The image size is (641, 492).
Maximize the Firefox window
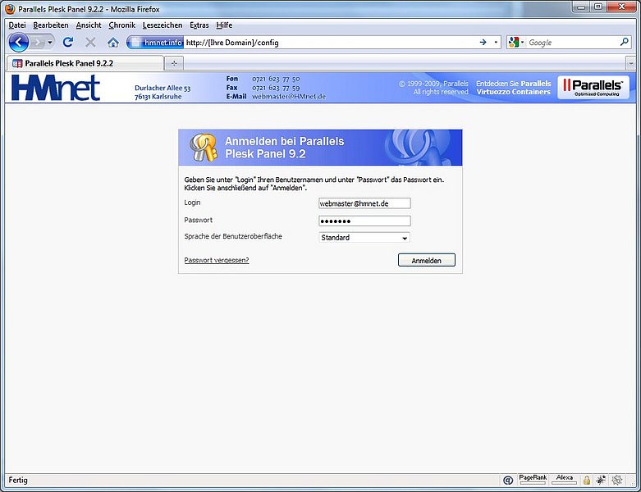coord(599,7)
